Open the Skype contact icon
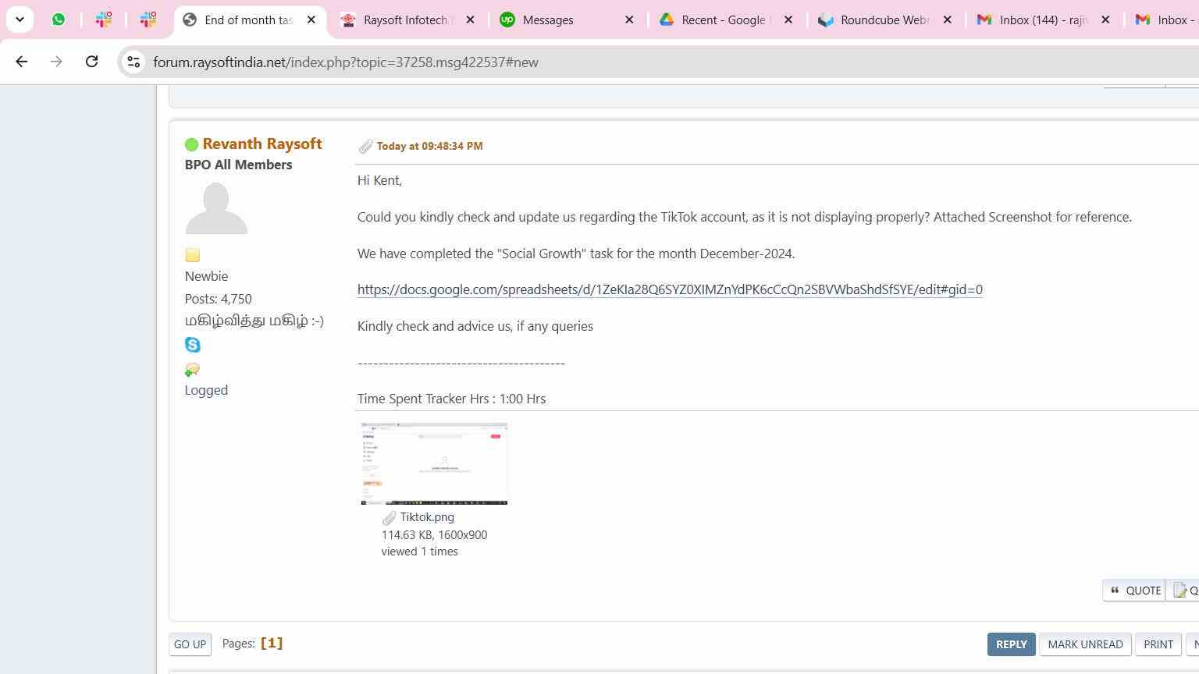The image size is (1199, 674). (193, 345)
